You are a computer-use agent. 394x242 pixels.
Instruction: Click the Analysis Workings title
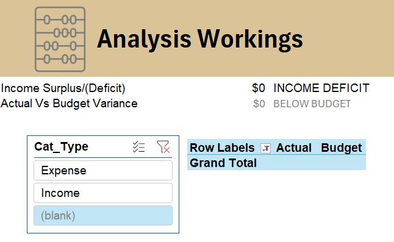(x=200, y=39)
